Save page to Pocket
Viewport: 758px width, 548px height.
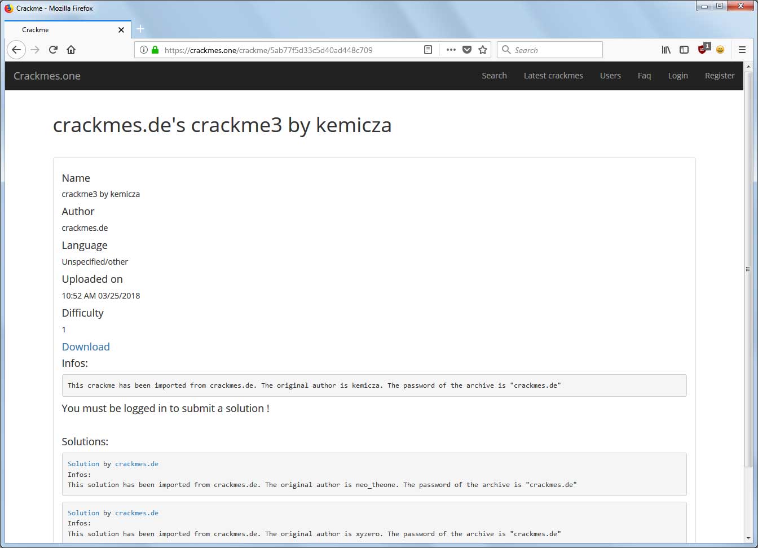click(x=467, y=50)
